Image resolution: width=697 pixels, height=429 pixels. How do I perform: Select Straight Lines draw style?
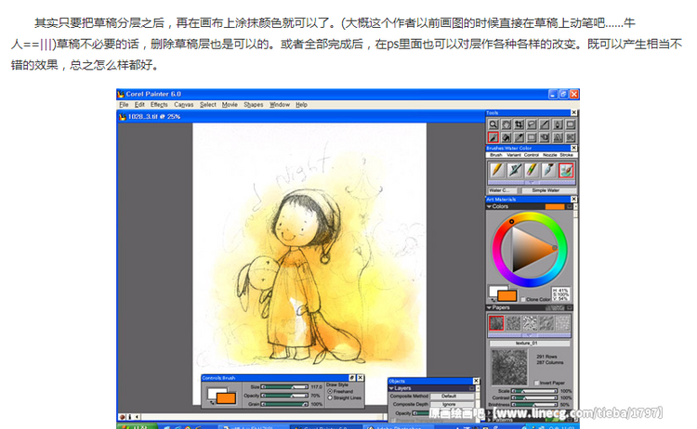coord(330,398)
